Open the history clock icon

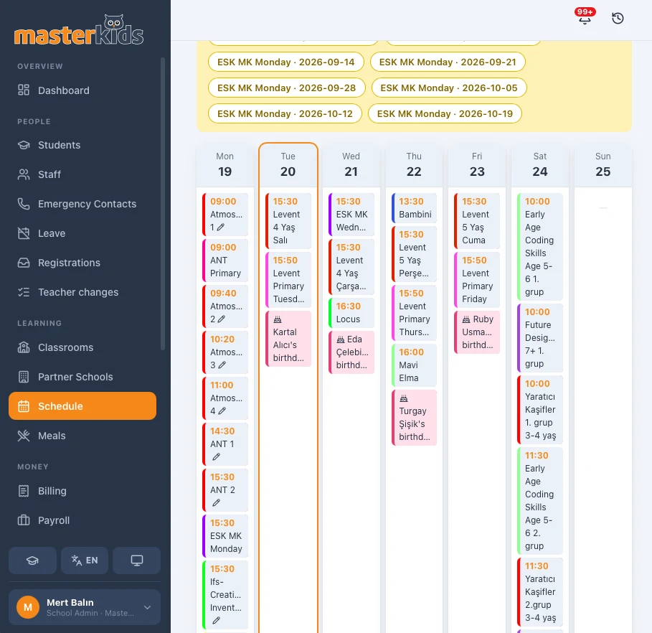[618, 19]
